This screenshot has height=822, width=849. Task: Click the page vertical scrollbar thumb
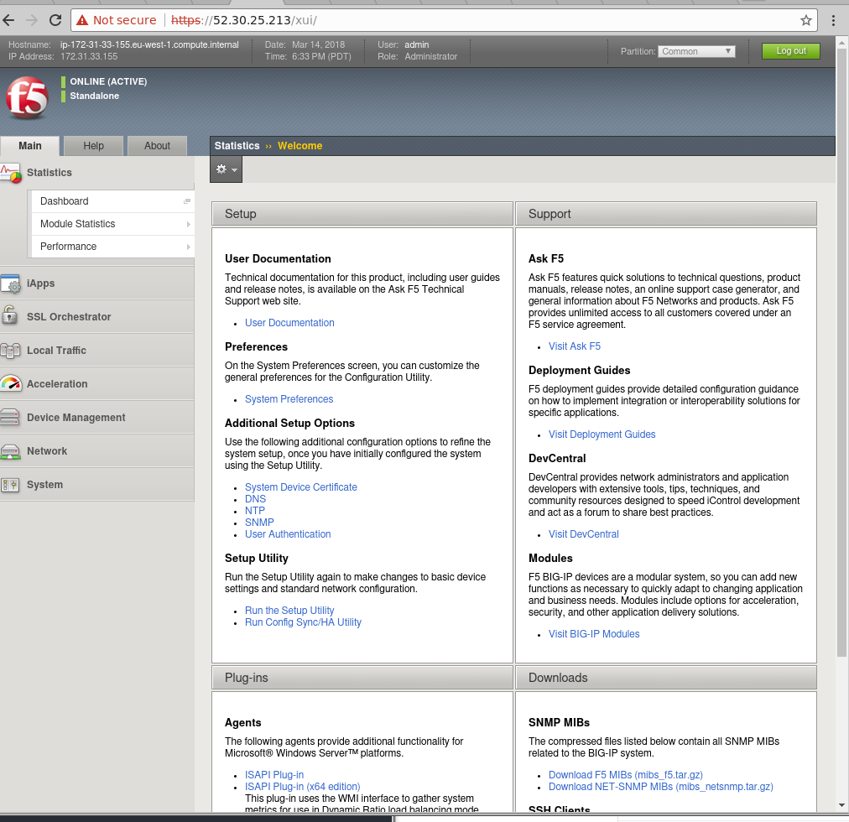coord(841,352)
